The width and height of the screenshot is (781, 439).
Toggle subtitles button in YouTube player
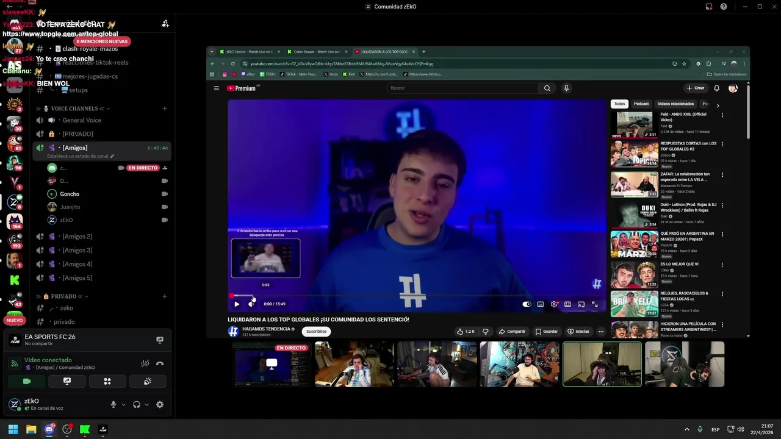540,304
